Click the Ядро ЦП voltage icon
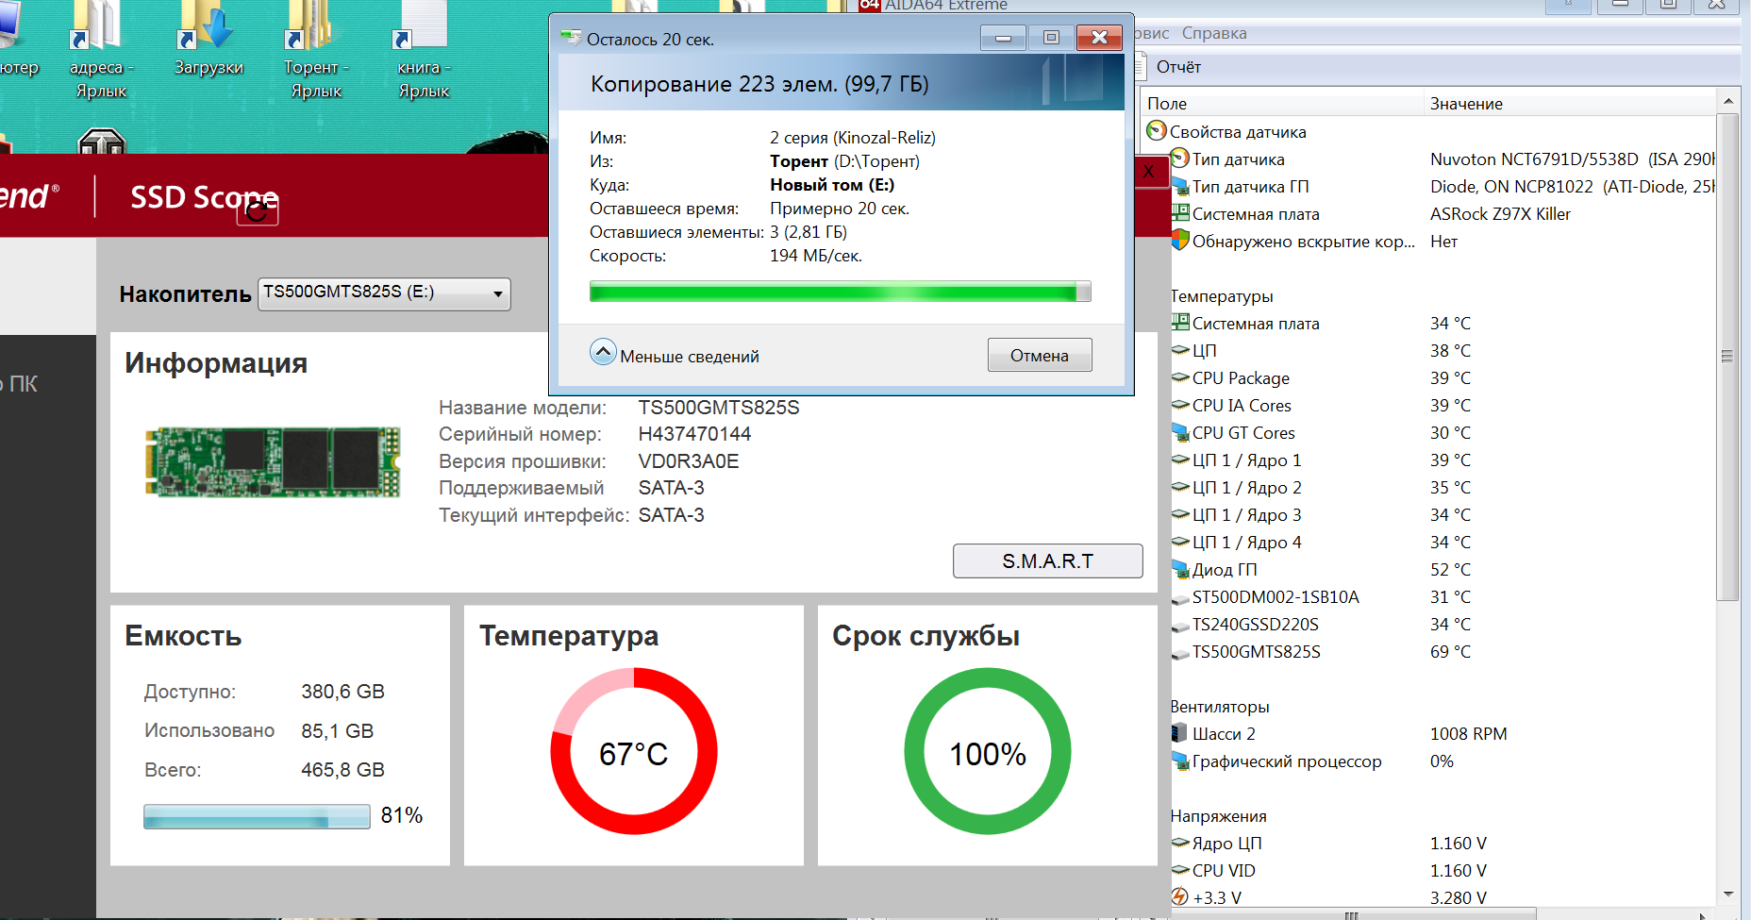Viewport: 1751px width, 920px height. pos(1180,843)
